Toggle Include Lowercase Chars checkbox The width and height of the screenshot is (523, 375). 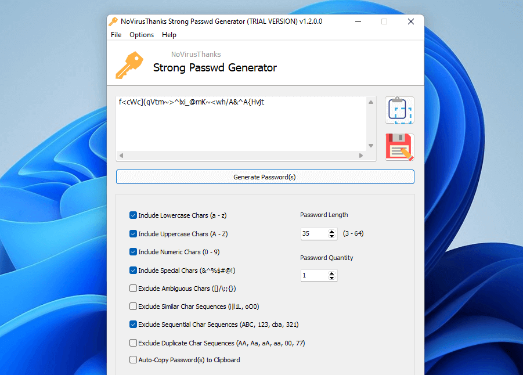[x=133, y=215]
